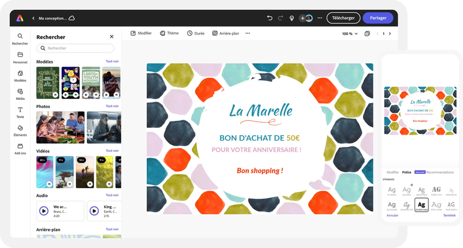This screenshot has height=248, width=463.
Task: Open the user profile avatar
Action: pyautogui.click(x=309, y=19)
